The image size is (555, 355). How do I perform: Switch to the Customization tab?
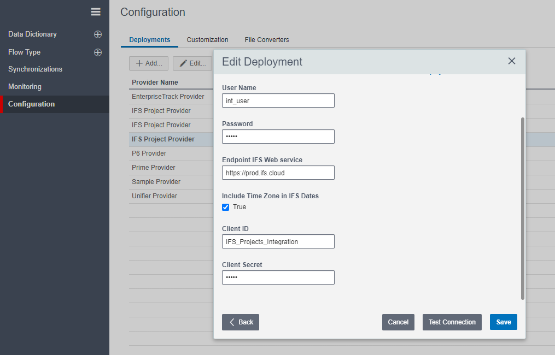click(207, 40)
